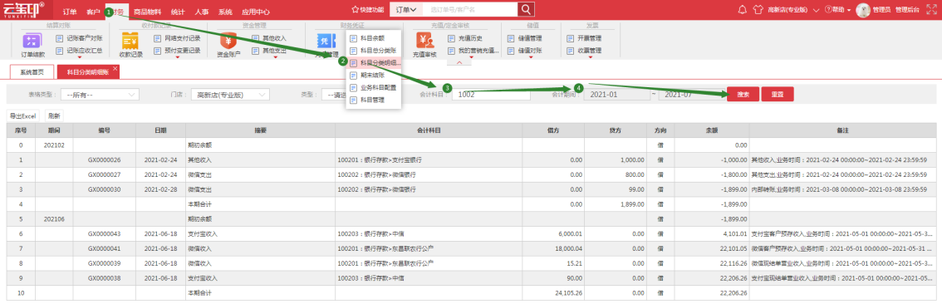This screenshot has width=942, height=304.
Task: Open the 收款记录 receipt icon
Action: [x=130, y=42]
